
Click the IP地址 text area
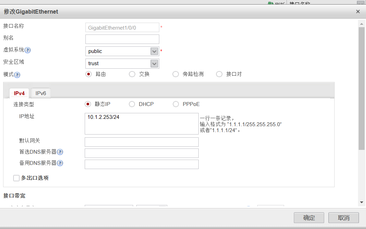[142, 124]
